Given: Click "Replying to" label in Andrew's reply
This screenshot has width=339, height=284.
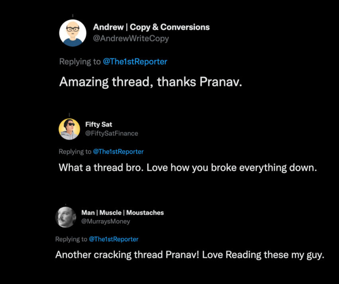Looking at the screenshot, I should point(80,62).
